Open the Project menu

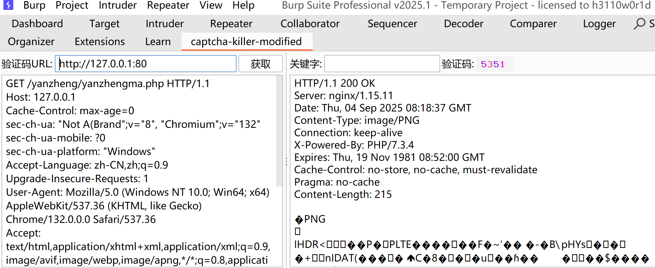tap(72, 5)
